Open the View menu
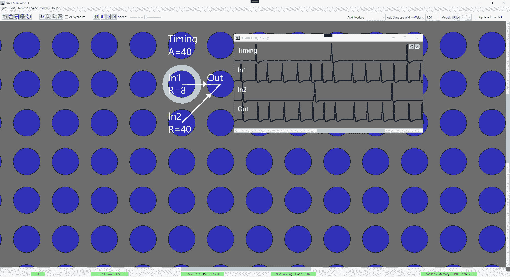Screen dimensions: 510x277 44,8
